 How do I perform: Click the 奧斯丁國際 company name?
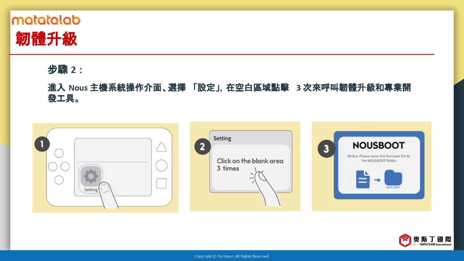pyautogui.click(x=432, y=239)
